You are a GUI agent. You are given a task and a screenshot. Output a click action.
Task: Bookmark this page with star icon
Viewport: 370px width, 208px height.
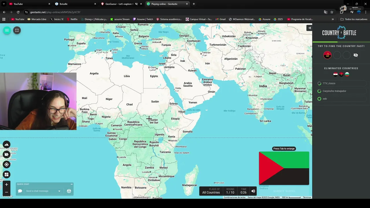(332, 12)
